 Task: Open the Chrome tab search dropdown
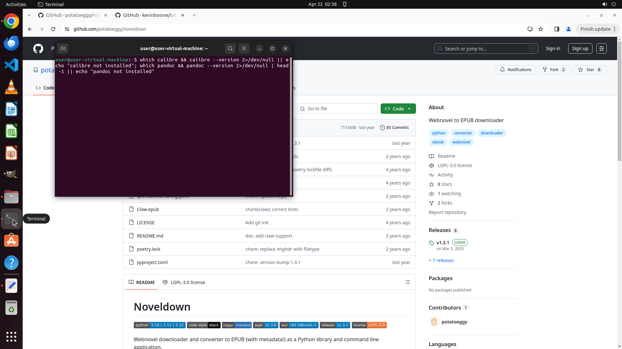29,15
